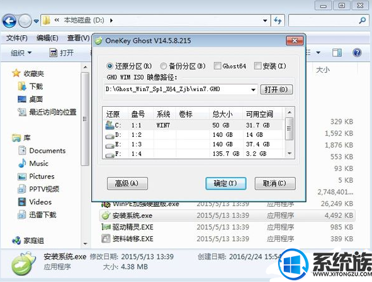This screenshot has height=282, width=372.
Task: Click the search magnifier icon
Action: 363,21
